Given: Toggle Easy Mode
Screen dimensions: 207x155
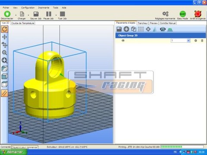Looking at the screenshot, I should (x=182, y=15).
